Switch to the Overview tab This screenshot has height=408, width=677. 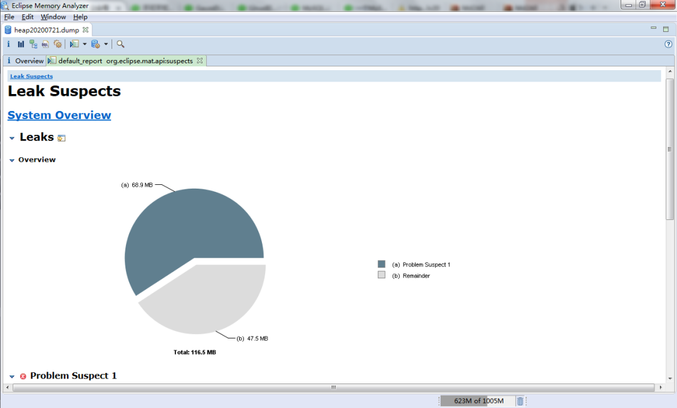tap(25, 61)
